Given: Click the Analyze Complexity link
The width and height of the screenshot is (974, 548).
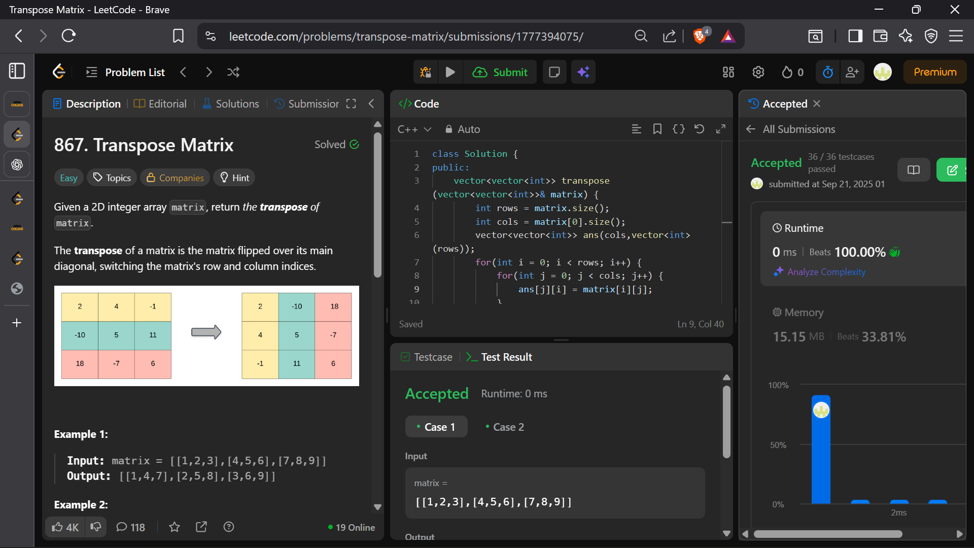Looking at the screenshot, I should pos(826,272).
